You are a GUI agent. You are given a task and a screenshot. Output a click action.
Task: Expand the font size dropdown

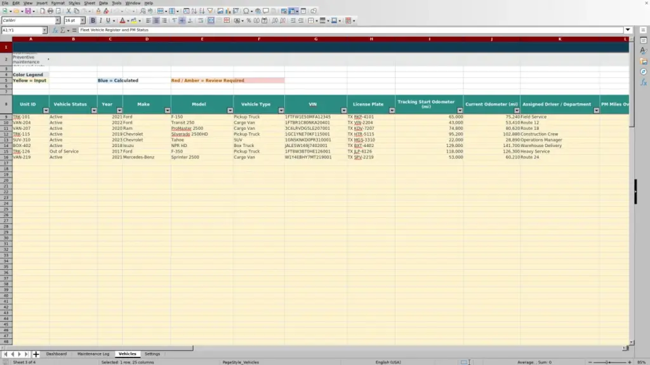tap(83, 20)
